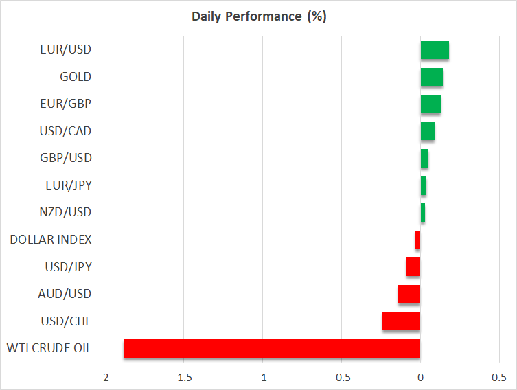Select the green GOLD bar
The width and height of the screenshot is (517, 390).
tap(431, 77)
